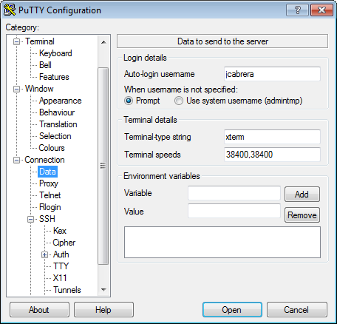Click the environment variables list box
The width and height of the screenshot is (337, 324).
click(x=222, y=243)
